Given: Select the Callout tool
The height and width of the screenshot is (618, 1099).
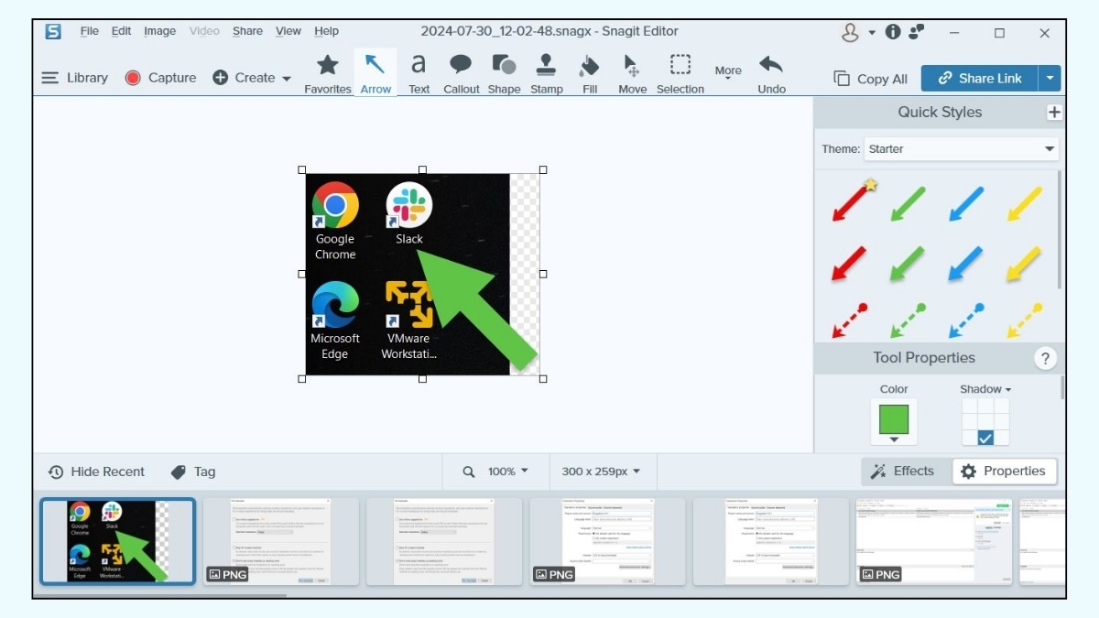Looking at the screenshot, I should [461, 73].
